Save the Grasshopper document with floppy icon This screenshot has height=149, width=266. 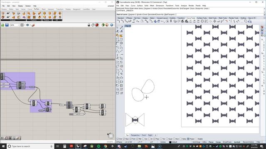click(7, 25)
